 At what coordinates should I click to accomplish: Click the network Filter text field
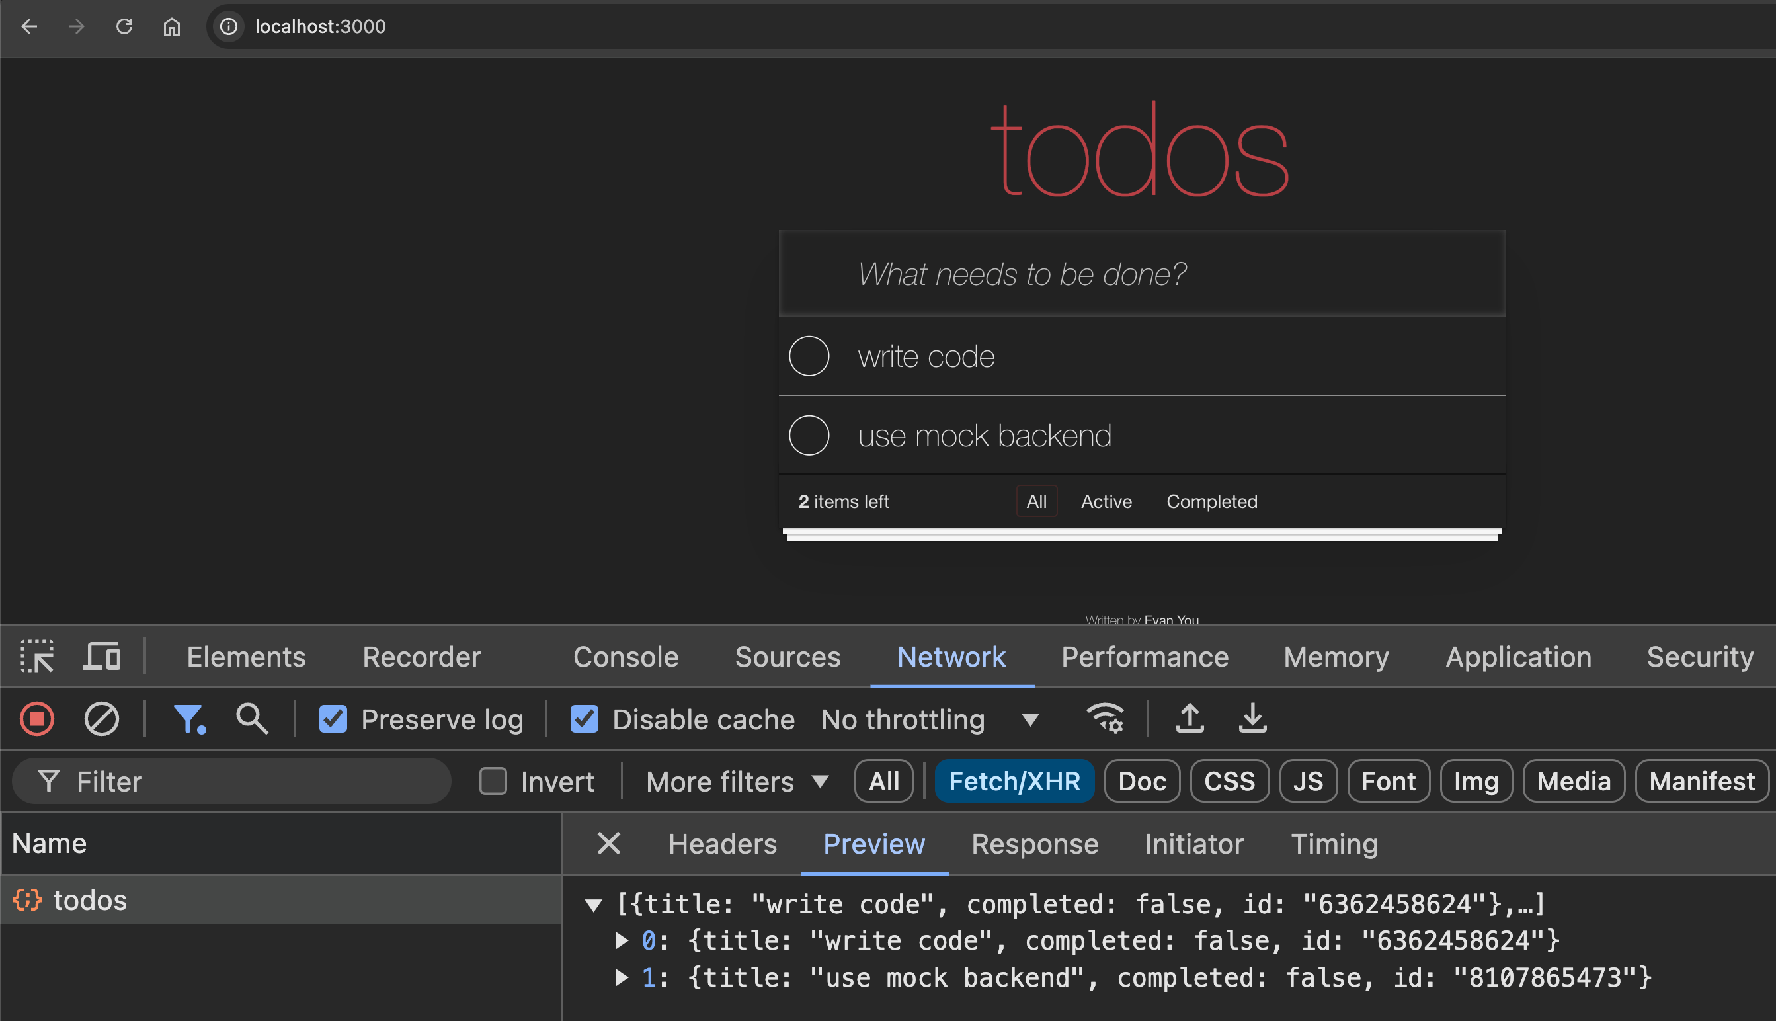pyautogui.click(x=231, y=781)
